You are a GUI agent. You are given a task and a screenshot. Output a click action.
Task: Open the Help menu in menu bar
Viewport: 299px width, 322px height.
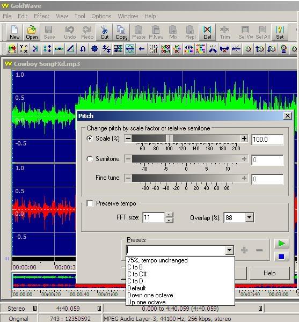150,16
